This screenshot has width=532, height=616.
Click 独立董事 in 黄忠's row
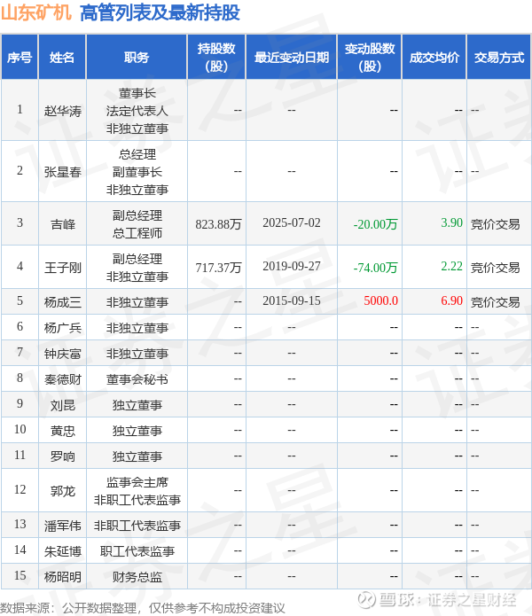click(137, 431)
